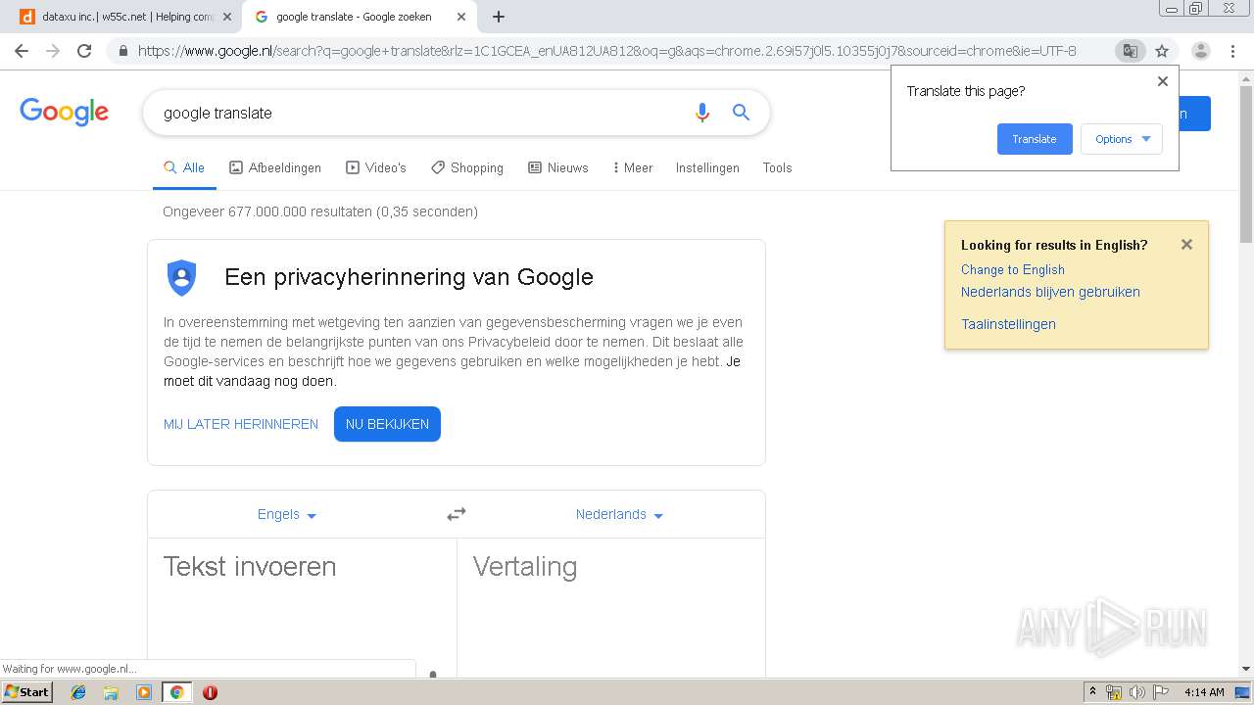The height and width of the screenshot is (705, 1254).
Task: Close the google translate tab
Action: click(x=461, y=17)
